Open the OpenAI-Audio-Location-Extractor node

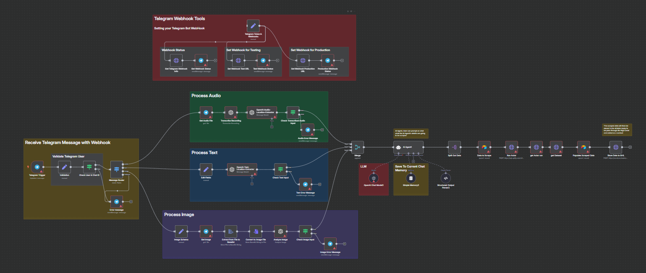pyautogui.click(x=262, y=112)
